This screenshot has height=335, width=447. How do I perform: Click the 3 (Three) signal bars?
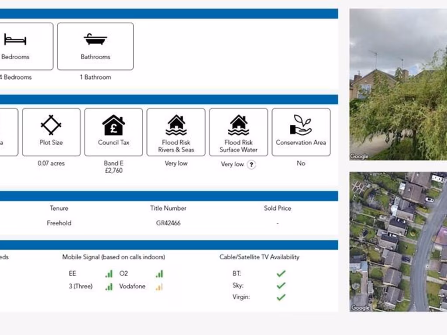(109, 287)
